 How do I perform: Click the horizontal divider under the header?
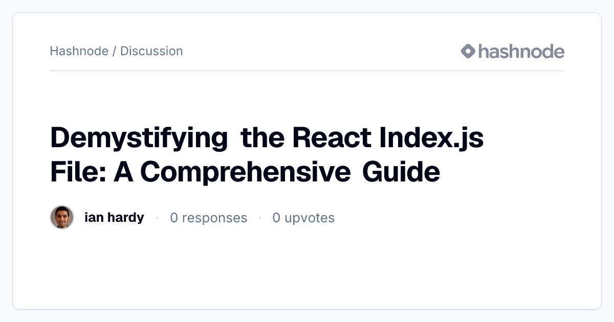[x=307, y=71]
